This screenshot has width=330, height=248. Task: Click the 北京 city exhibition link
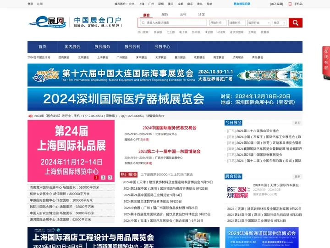(132, 4)
